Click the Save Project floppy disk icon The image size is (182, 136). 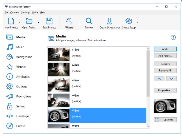point(49,21)
